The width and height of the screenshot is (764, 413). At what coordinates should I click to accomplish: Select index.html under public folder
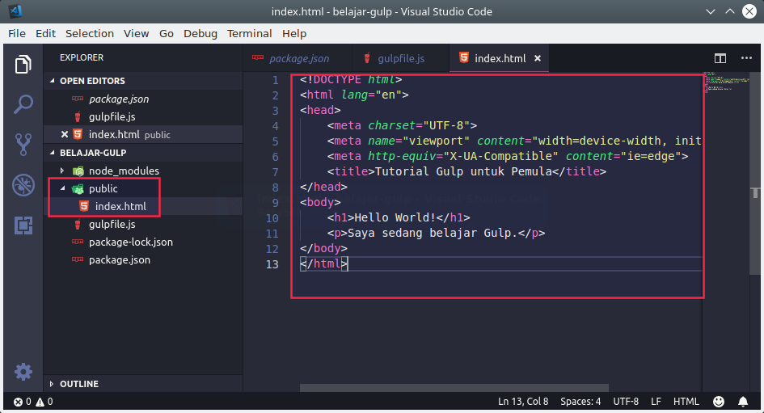143,207
